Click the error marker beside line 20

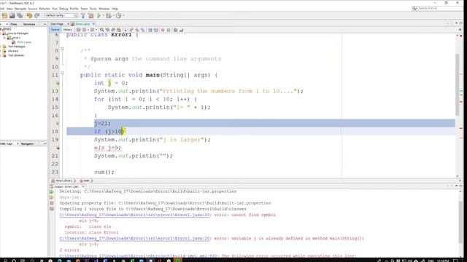58,148
